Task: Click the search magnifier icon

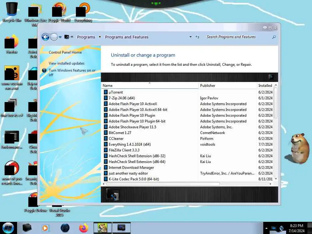Action: [x=274, y=37]
